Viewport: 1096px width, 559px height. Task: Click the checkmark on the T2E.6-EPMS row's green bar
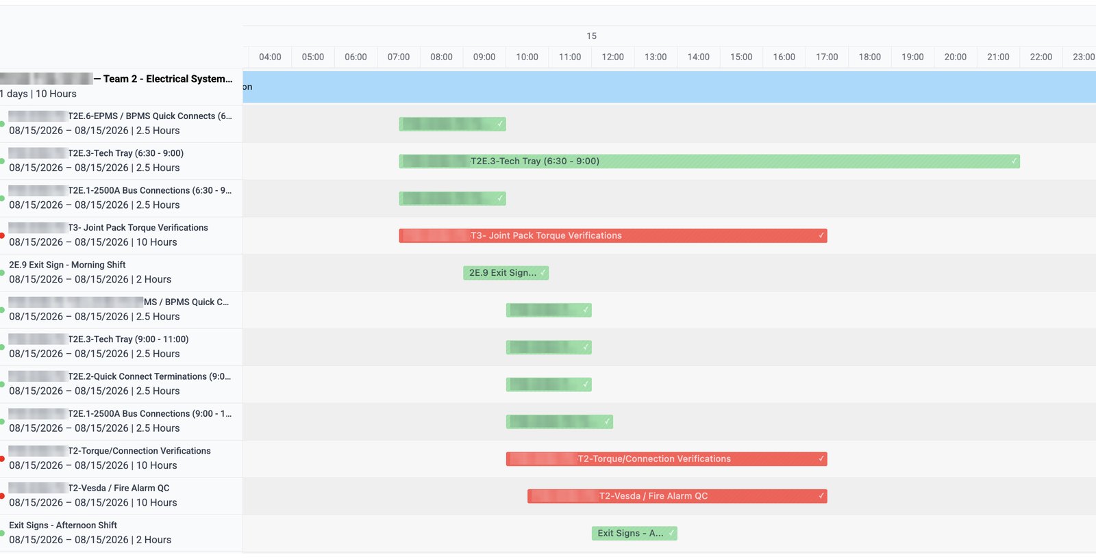pyautogui.click(x=500, y=124)
